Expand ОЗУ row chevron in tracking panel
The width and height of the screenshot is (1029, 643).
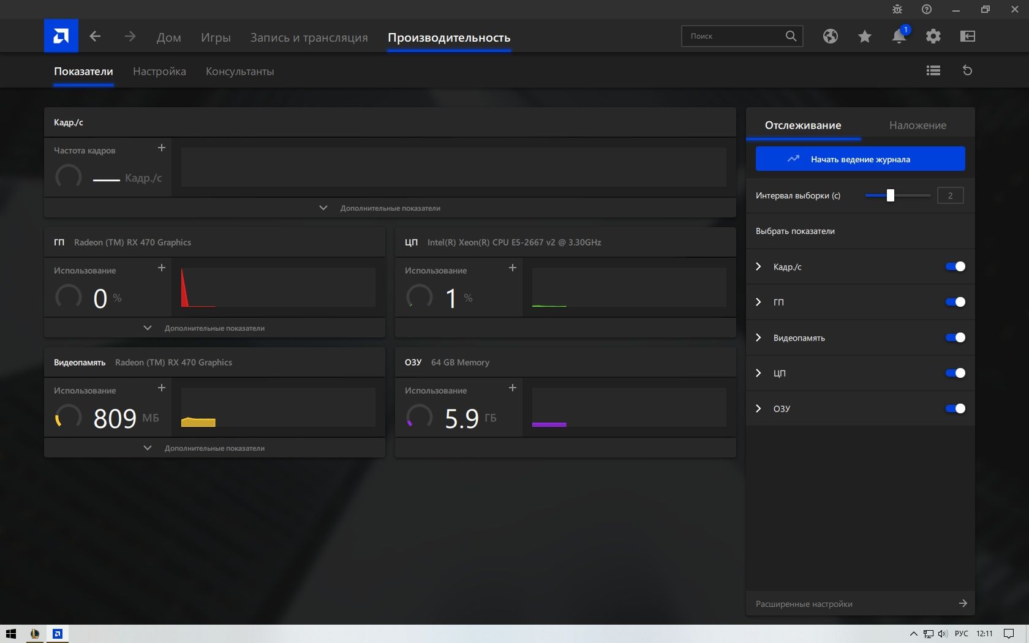pos(758,408)
